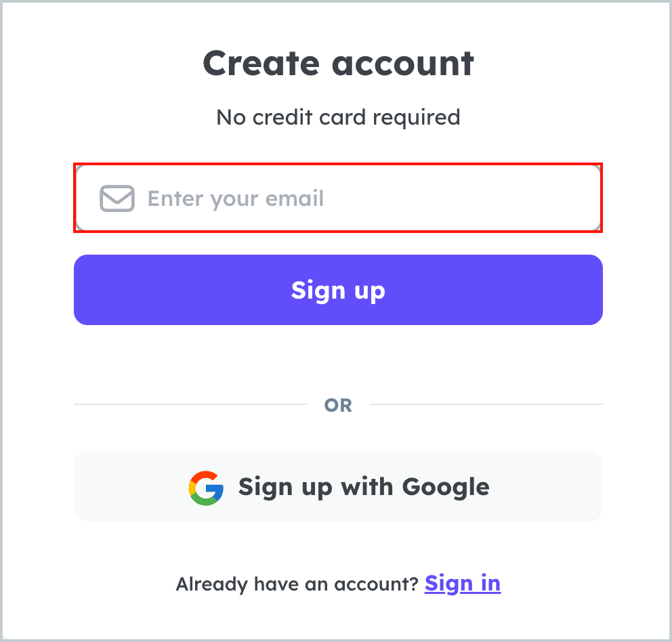The width and height of the screenshot is (672, 642).
Task: Click the Google icon on the sign-up option
Action: click(207, 486)
